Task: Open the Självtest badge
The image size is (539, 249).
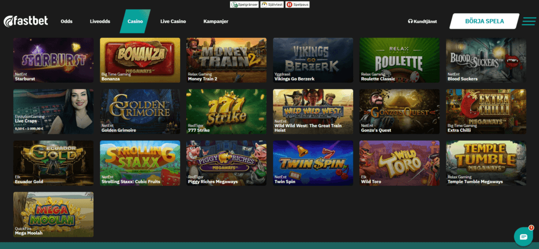Action: 272,5
